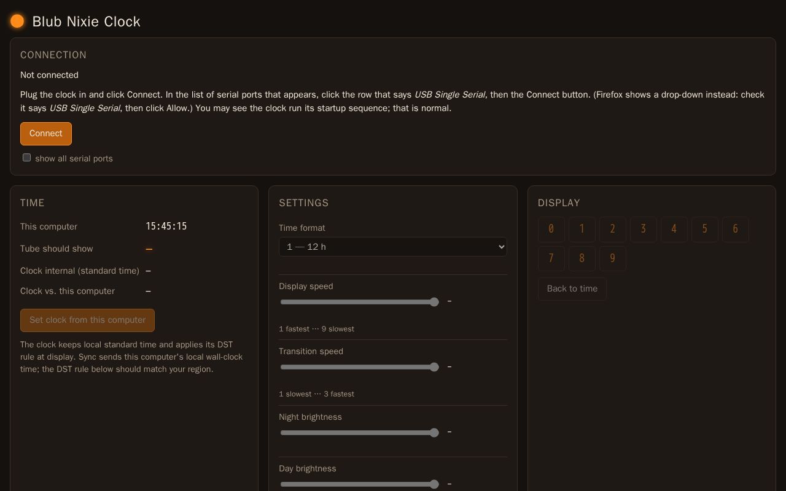Click the Tube should show label
Viewport: 786px width, 491px height.
tap(56, 249)
